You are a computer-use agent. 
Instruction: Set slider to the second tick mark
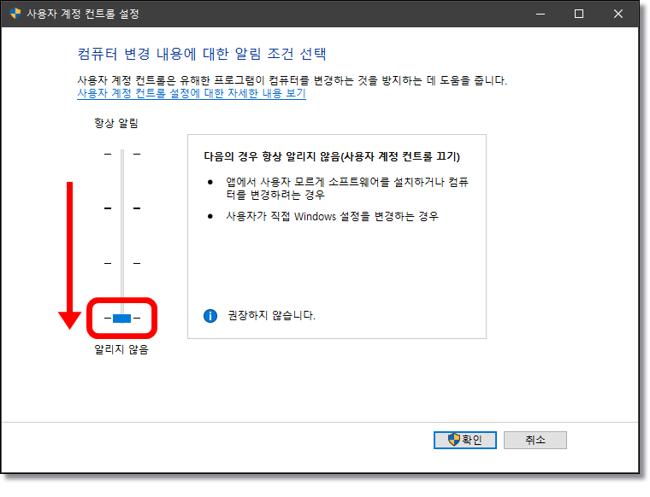(122, 208)
